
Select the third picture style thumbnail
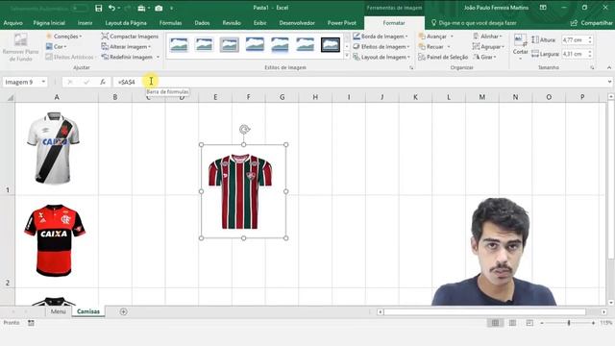[230, 45]
